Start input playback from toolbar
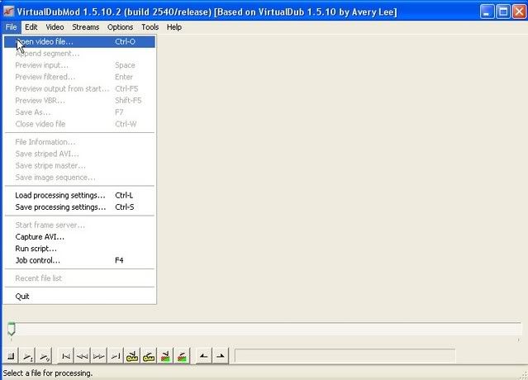Image resolution: width=528 pixels, height=380 pixels. click(27, 356)
